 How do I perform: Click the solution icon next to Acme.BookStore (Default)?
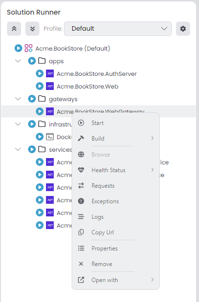pos(29,48)
